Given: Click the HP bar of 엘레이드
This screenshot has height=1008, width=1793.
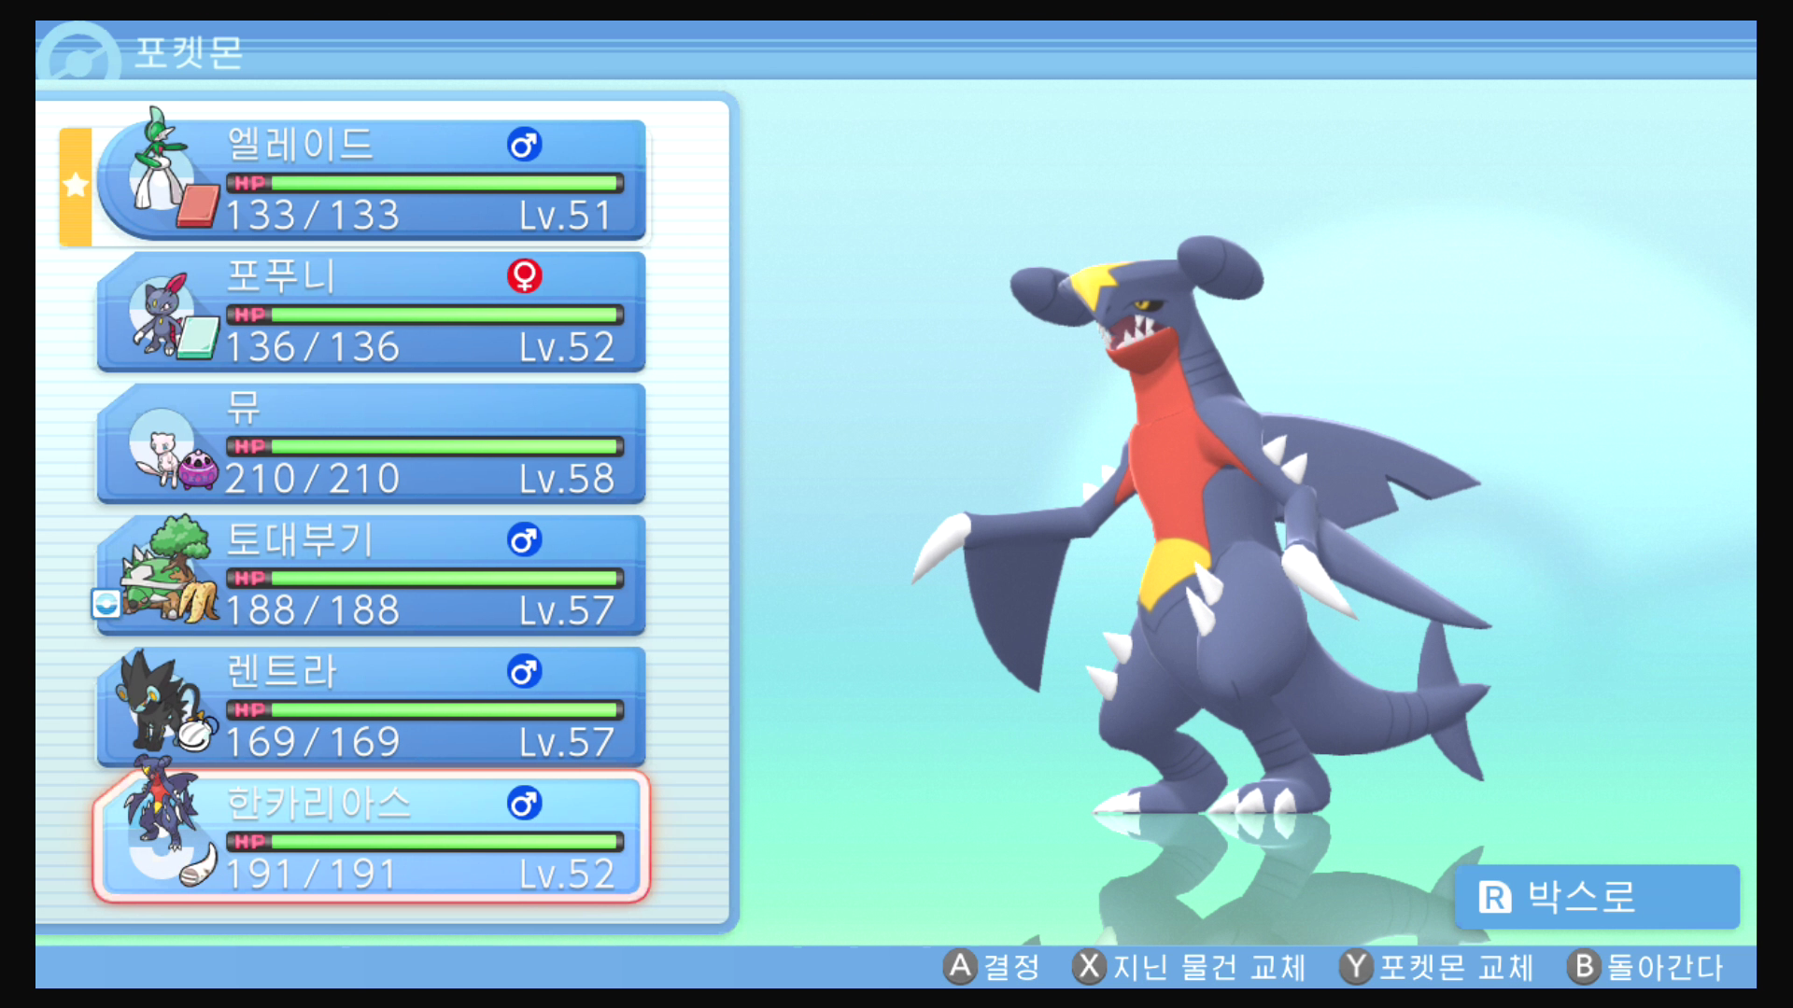Looking at the screenshot, I should 425,183.
